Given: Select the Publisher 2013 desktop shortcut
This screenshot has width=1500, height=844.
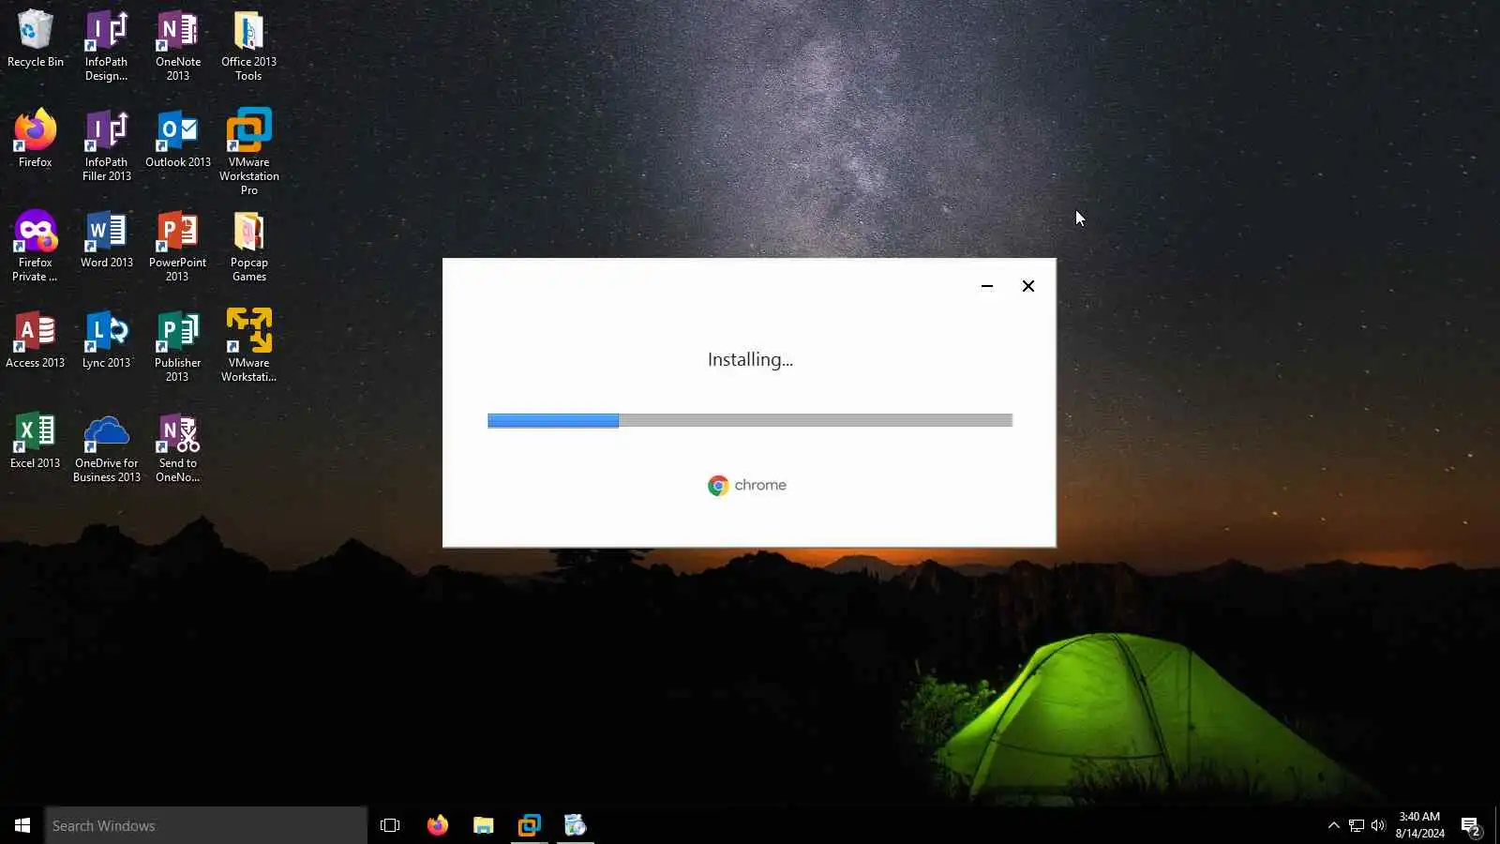Looking at the screenshot, I should (177, 346).
